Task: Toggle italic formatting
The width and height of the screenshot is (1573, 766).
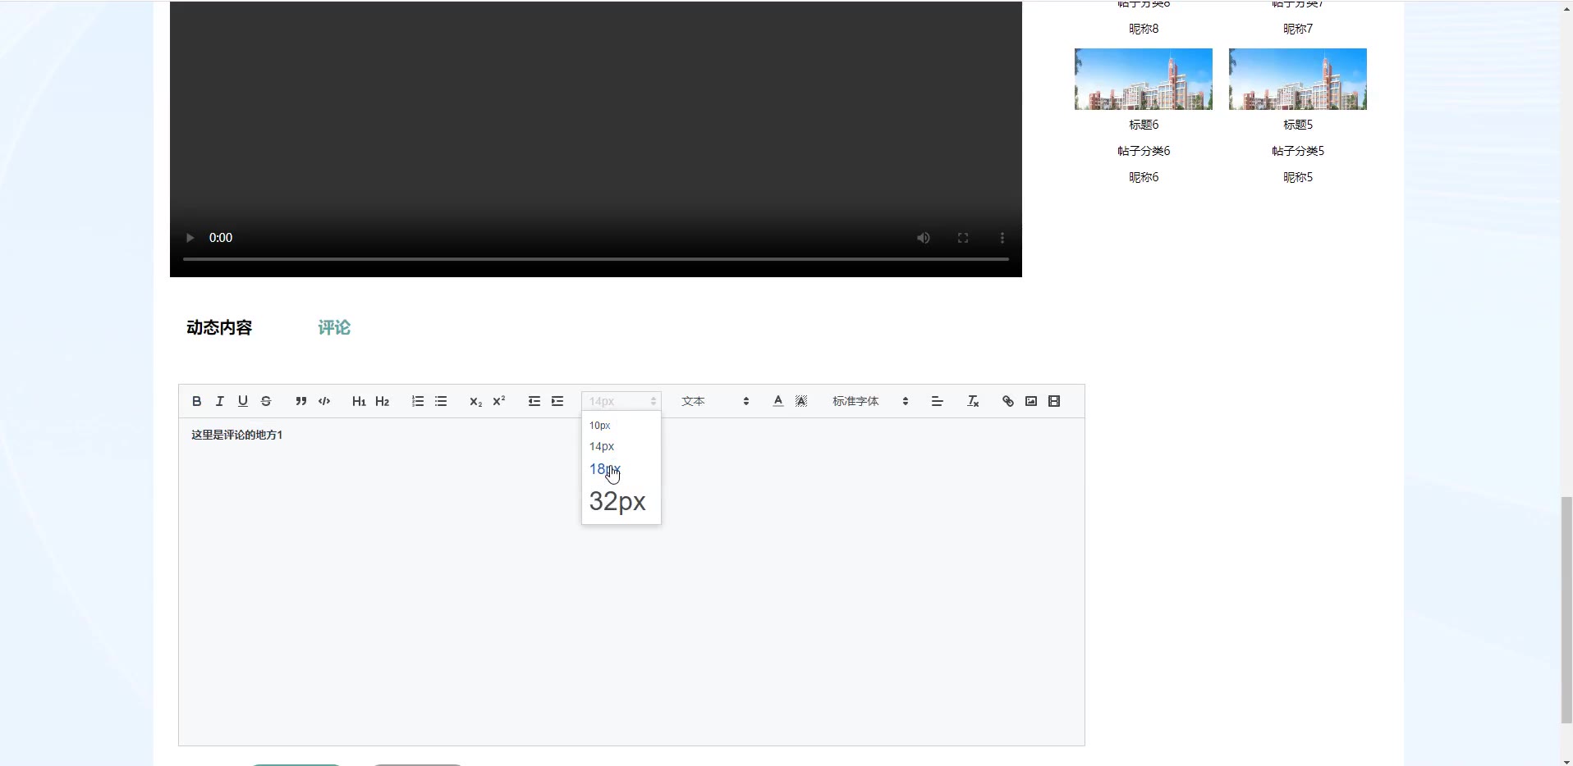Action: (x=219, y=401)
